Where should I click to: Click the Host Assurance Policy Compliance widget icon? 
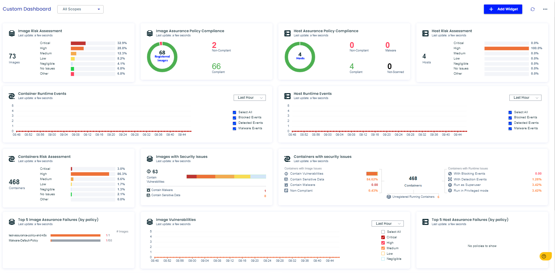[288, 33]
